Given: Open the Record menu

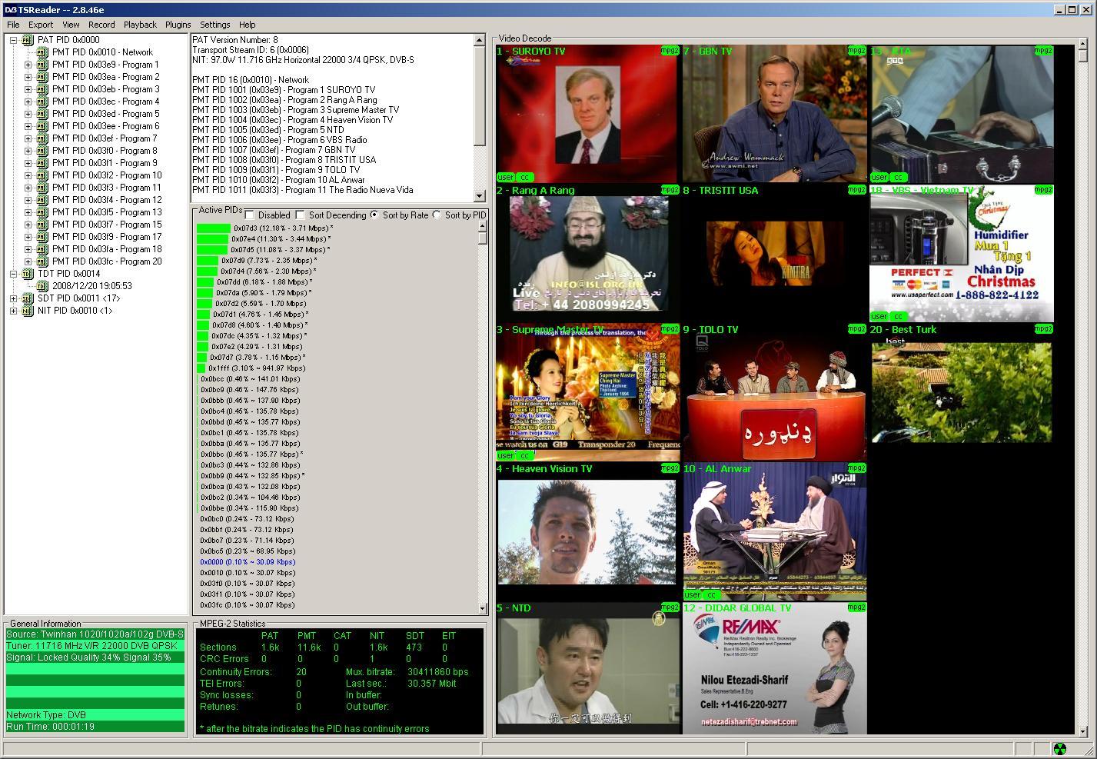Looking at the screenshot, I should pyautogui.click(x=101, y=25).
